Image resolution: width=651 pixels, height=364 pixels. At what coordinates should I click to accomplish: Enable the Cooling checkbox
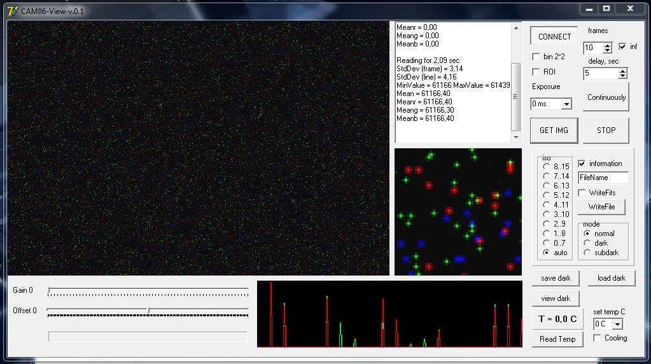pyautogui.click(x=597, y=338)
